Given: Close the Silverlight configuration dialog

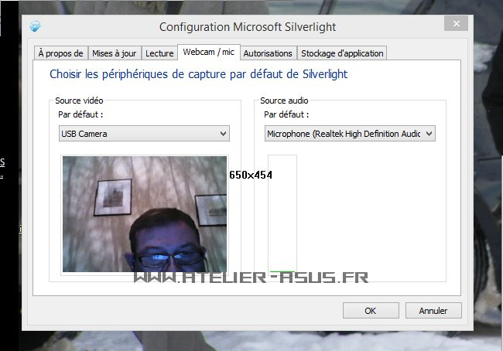Looking at the screenshot, I should 456,23.
